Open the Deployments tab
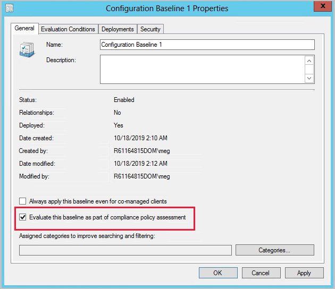Screen dimensions: 335x289 click(118, 29)
